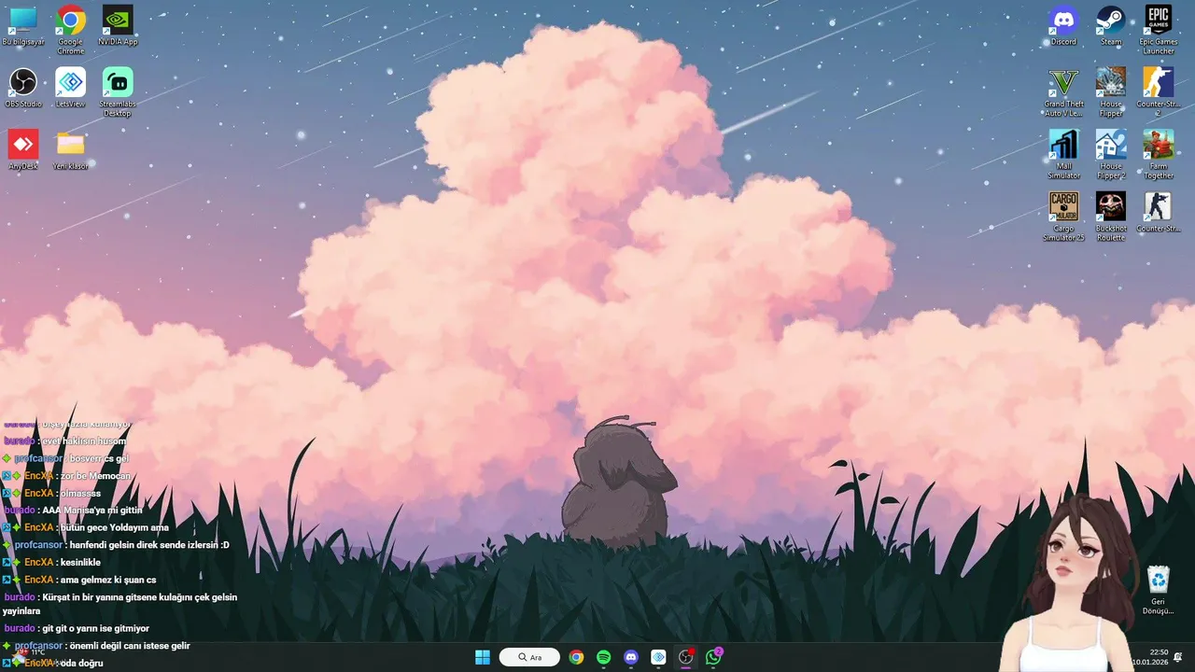Open WhatsApp from the taskbar

713,657
